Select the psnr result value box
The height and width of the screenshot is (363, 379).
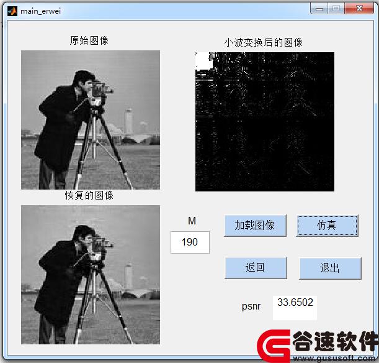pos(295,308)
